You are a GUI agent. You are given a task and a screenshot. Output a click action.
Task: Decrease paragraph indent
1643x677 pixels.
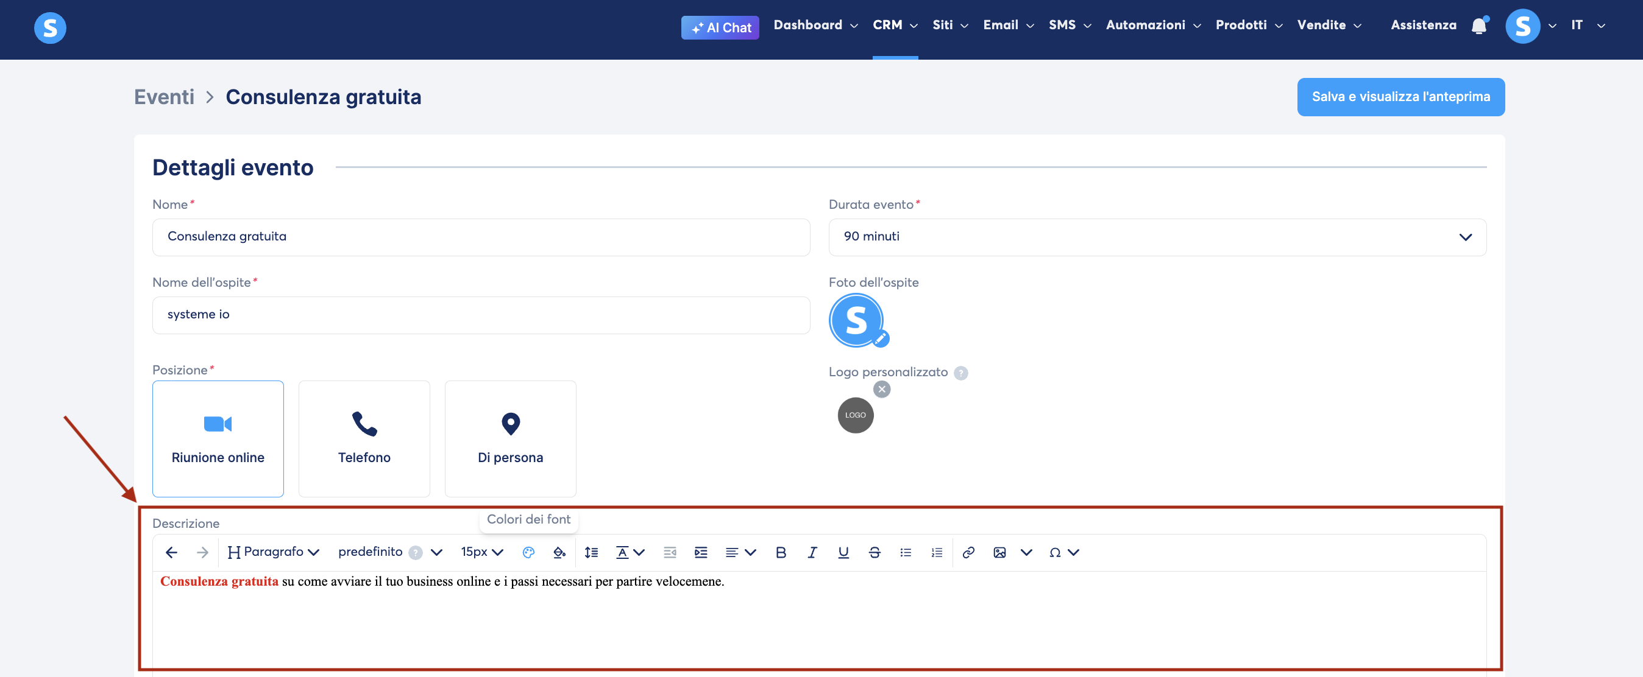click(x=670, y=552)
